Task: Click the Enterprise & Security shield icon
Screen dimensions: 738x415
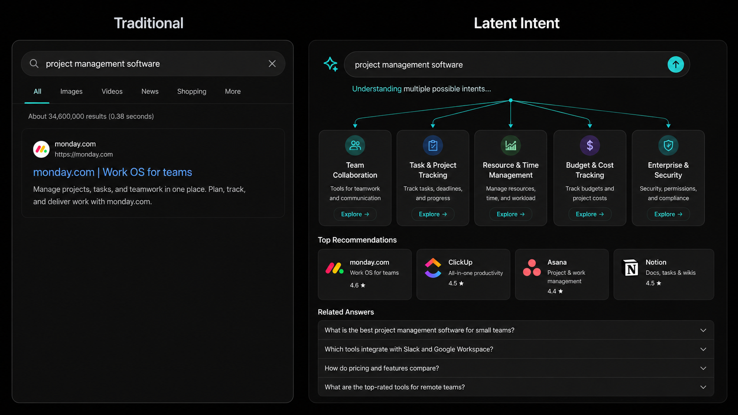Action: point(668,145)
